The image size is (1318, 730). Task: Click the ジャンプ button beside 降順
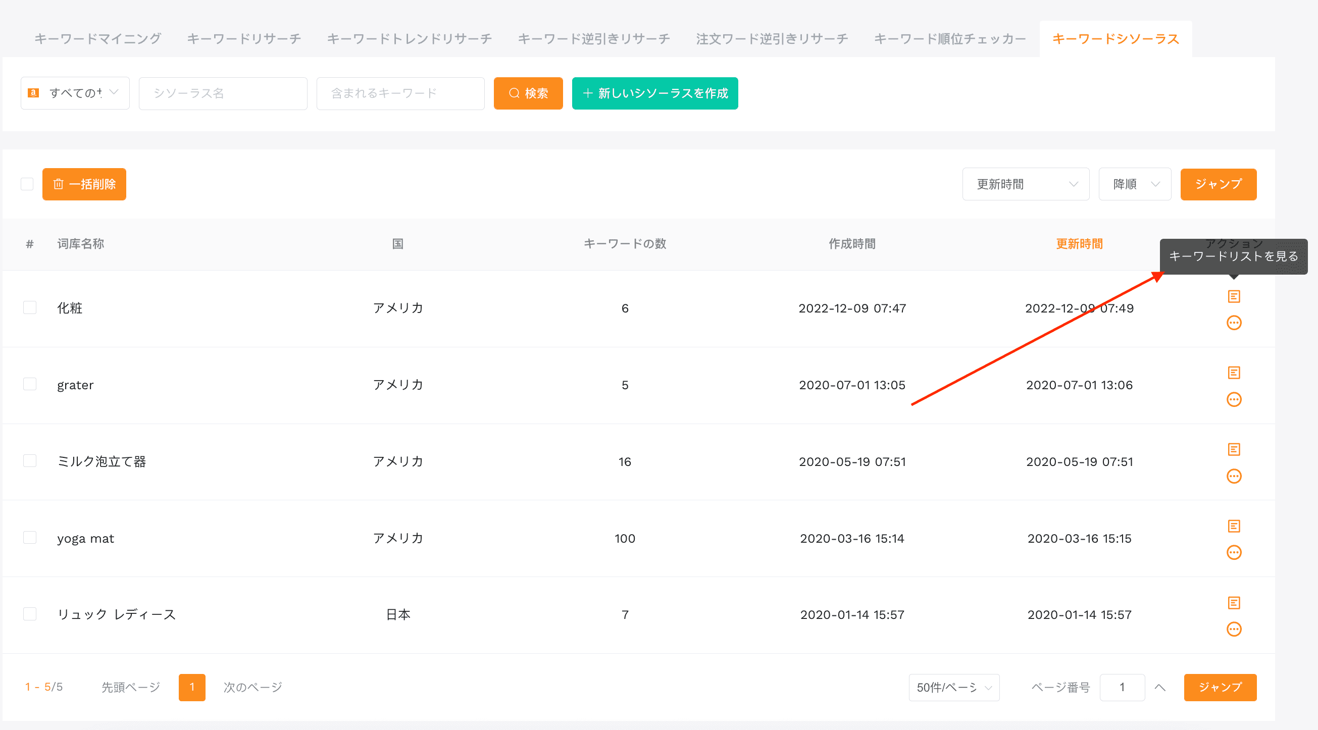[x=1218, y=184]
